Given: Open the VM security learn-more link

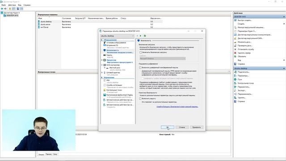Looking at the screenshot, I should pos(177,106).
